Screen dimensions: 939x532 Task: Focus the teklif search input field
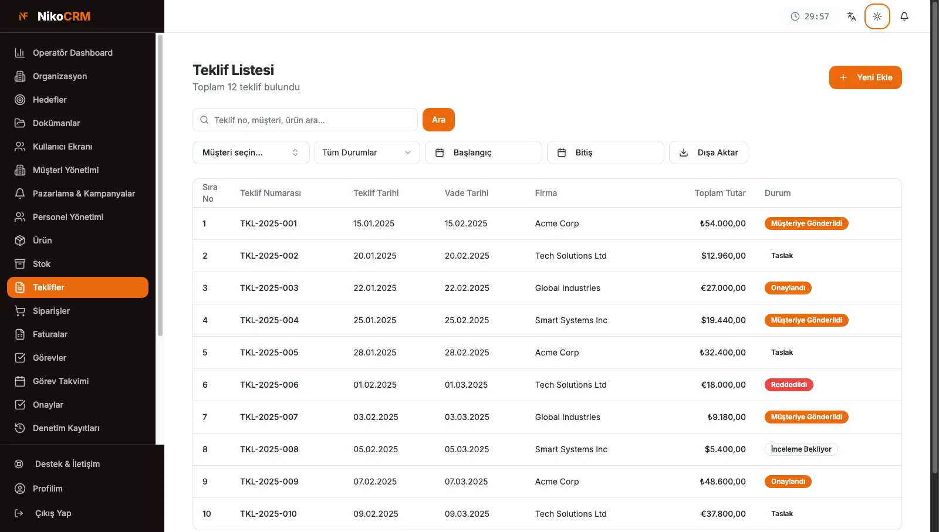click(x=305, y=120)
